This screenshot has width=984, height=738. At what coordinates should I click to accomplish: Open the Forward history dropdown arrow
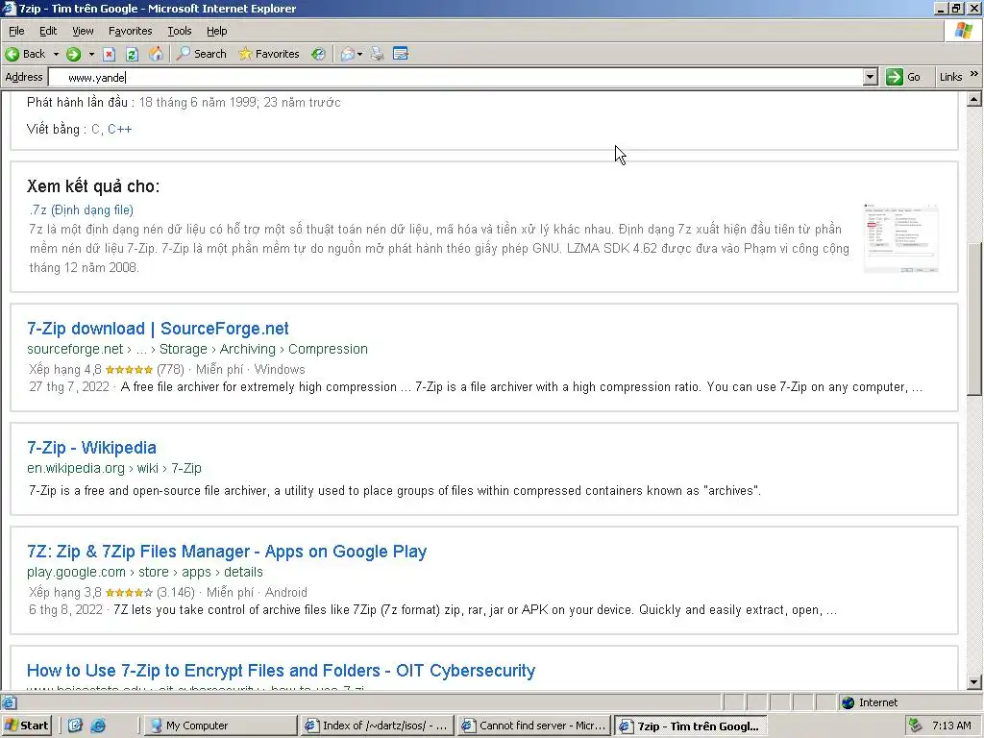[x=91, y=54]
